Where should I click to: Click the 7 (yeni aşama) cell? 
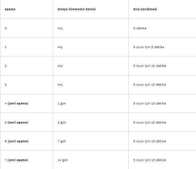16,160
